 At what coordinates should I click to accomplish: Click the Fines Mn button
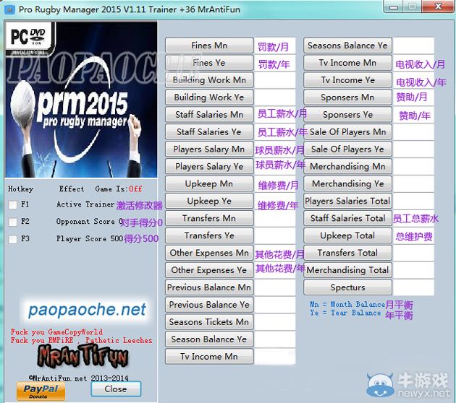point(209,45)
